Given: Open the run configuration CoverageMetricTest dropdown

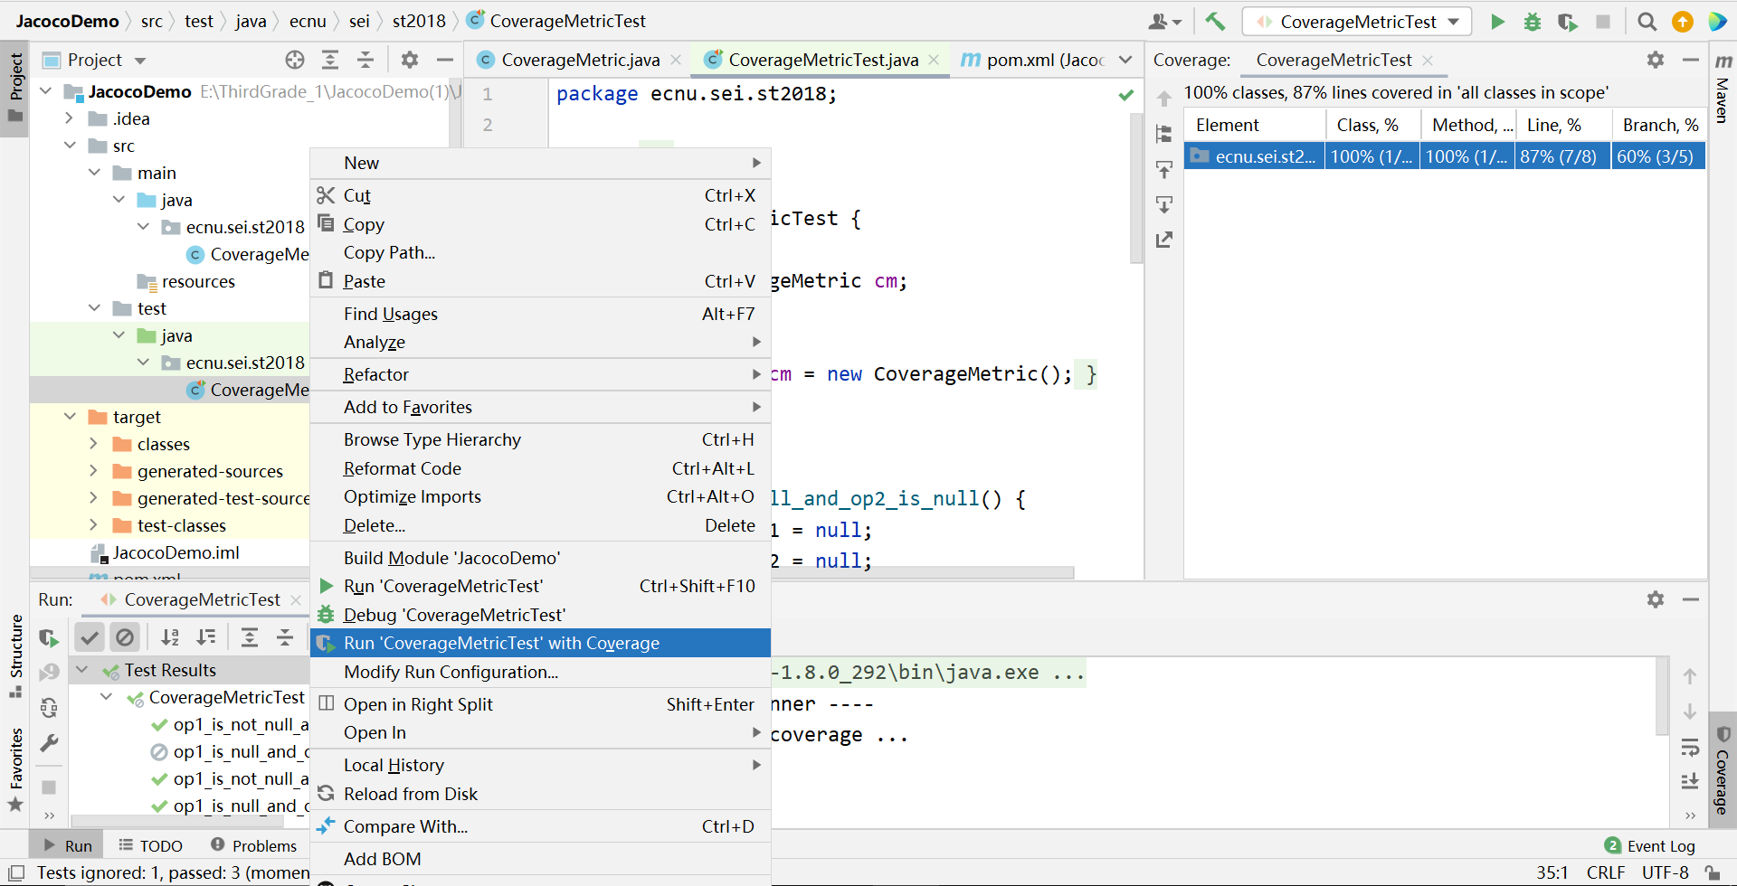Looking at the screenshot, I should tap(1357, 21).
